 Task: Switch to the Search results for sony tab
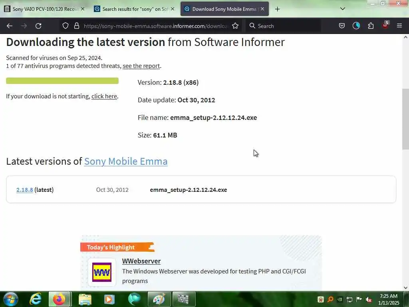[134, 9]
